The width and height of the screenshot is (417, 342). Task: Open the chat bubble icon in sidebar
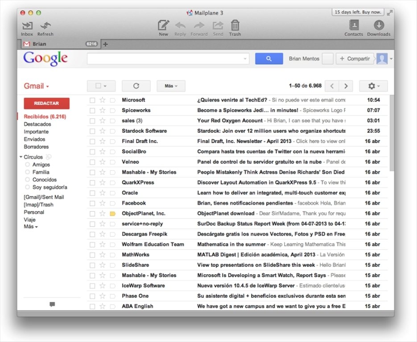pyautogui.click(x=52, y=304)
